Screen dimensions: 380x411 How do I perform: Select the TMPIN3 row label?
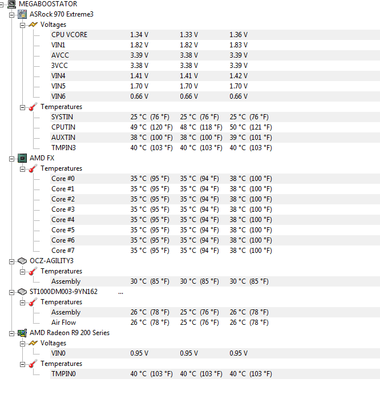click(x=63, y=148)
